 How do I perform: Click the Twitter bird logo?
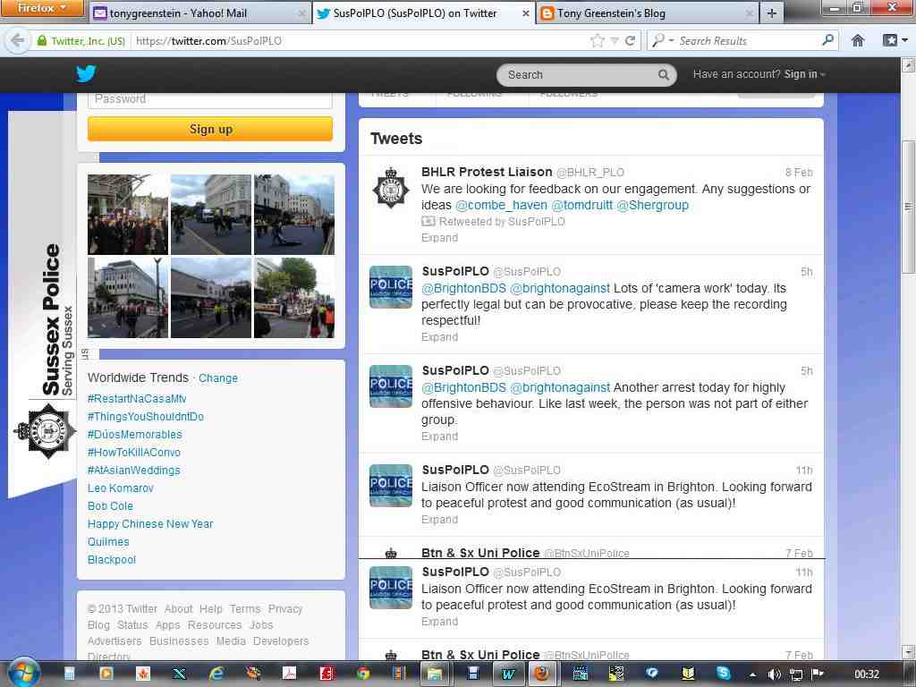(86, 73)
